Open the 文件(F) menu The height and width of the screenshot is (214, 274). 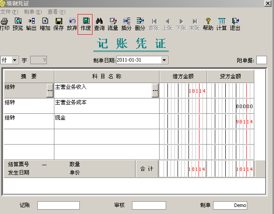tap(9, 12)
